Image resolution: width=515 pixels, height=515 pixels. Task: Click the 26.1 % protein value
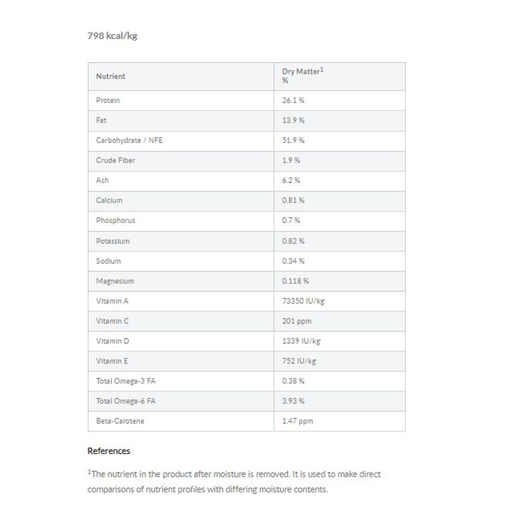[x=293, y=100]
